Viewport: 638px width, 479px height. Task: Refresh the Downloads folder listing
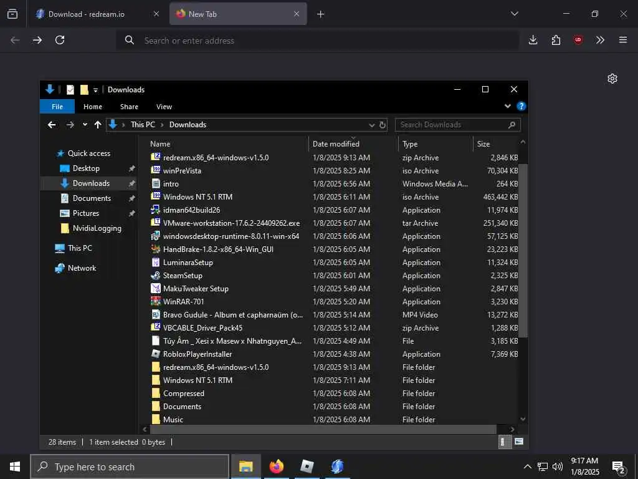383,125
